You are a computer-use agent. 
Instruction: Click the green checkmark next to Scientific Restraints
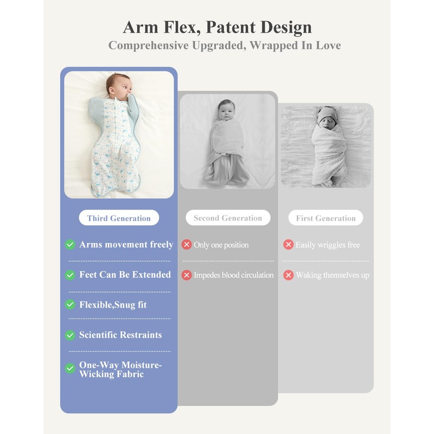70,335
